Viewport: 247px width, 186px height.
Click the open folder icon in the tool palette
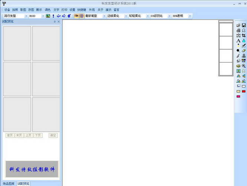click(238, 25)
